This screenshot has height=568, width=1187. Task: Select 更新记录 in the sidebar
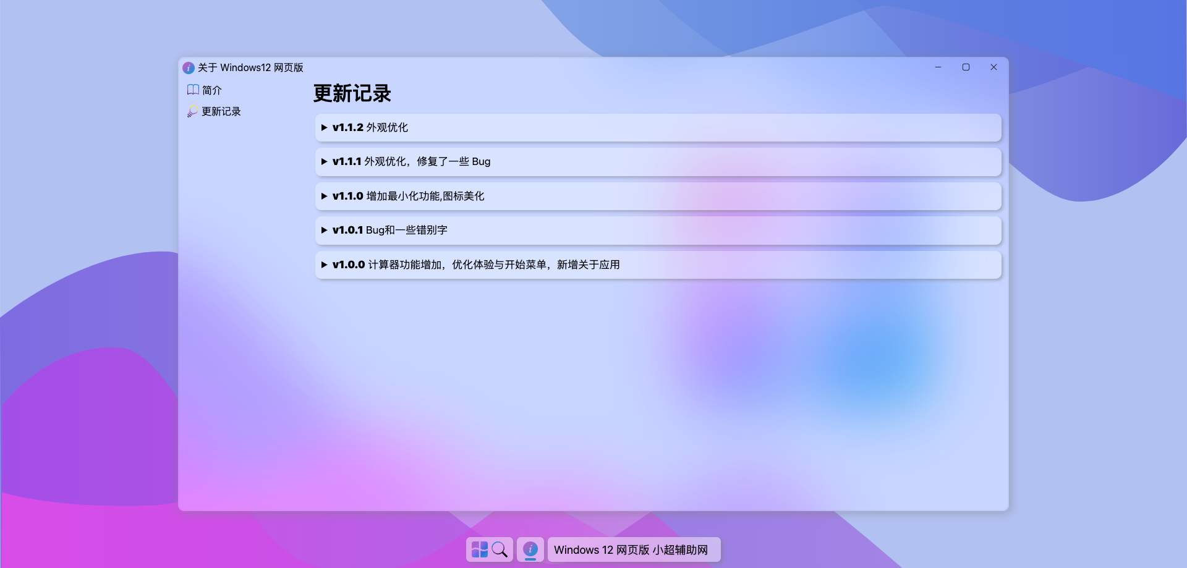[x=214, y=111]
